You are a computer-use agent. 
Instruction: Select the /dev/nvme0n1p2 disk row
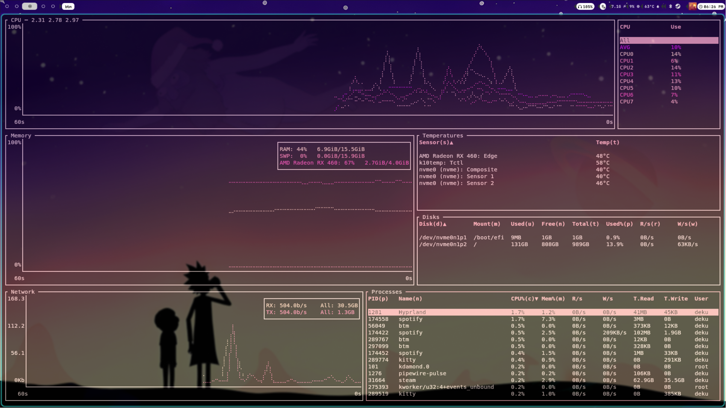tap(568, 244)
